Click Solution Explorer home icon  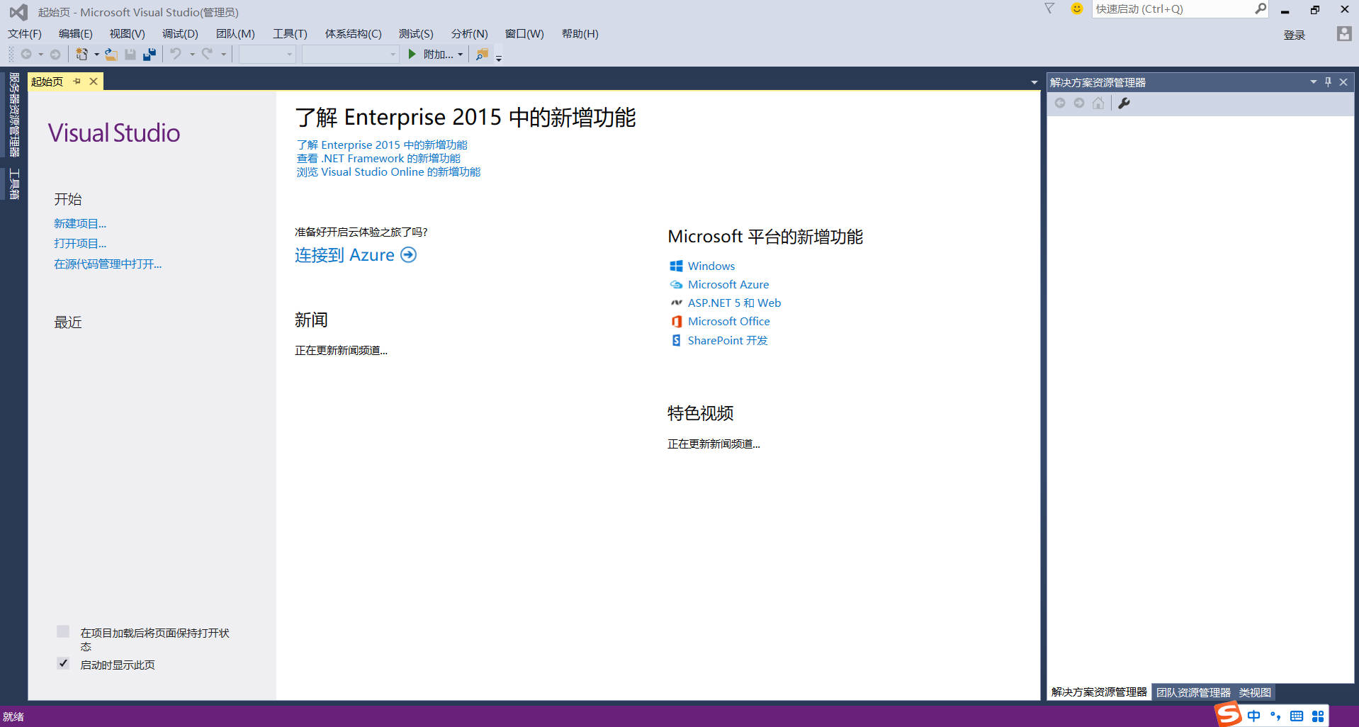tap(1098, 103)
